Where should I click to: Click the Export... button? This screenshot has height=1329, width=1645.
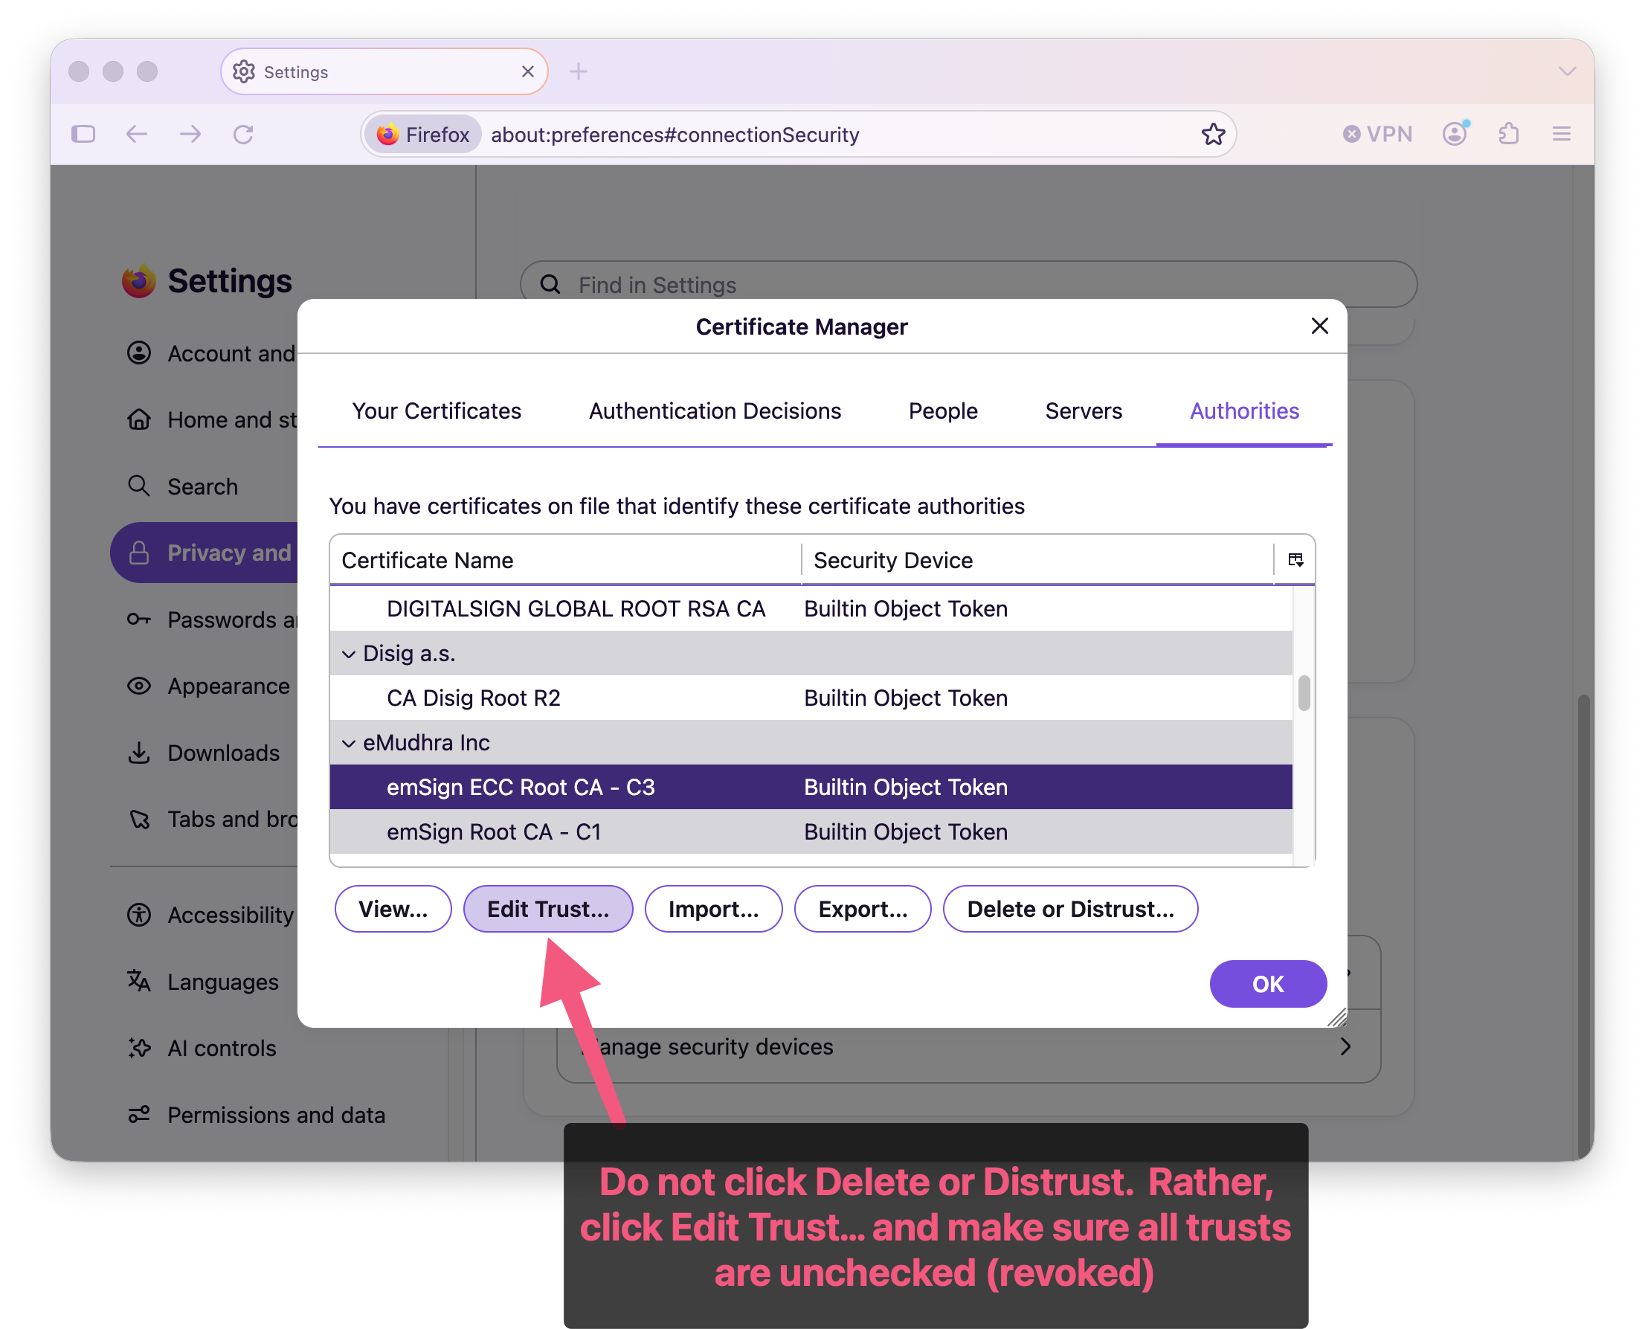click(863, 909)
